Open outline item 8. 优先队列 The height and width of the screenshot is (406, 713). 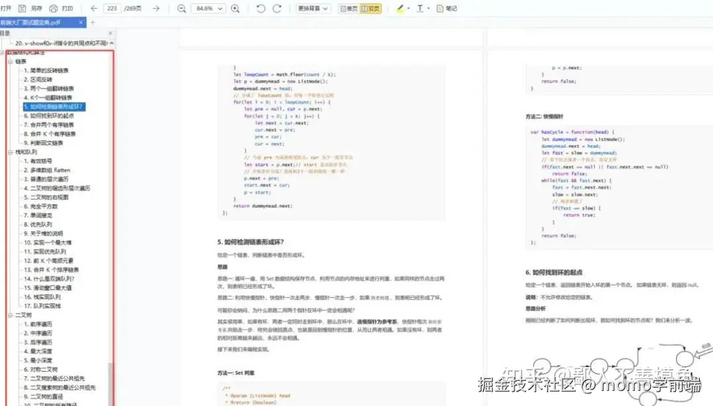(38, 225)
